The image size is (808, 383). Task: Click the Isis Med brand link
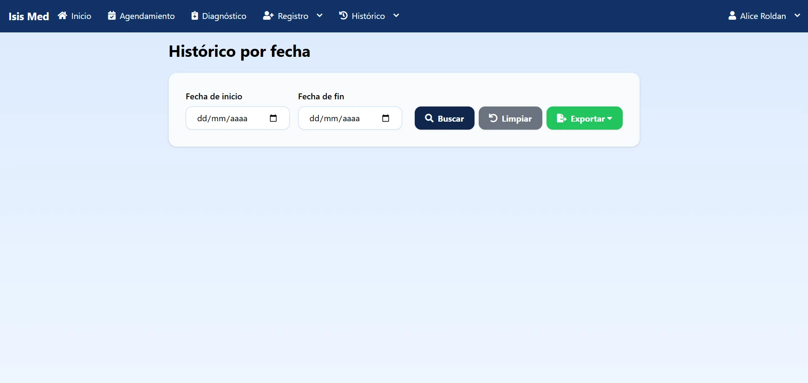(x=29, y=16)
